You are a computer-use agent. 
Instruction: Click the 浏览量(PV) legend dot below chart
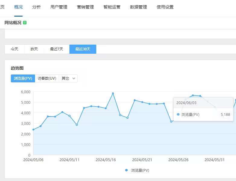click(x=126, y=170)
